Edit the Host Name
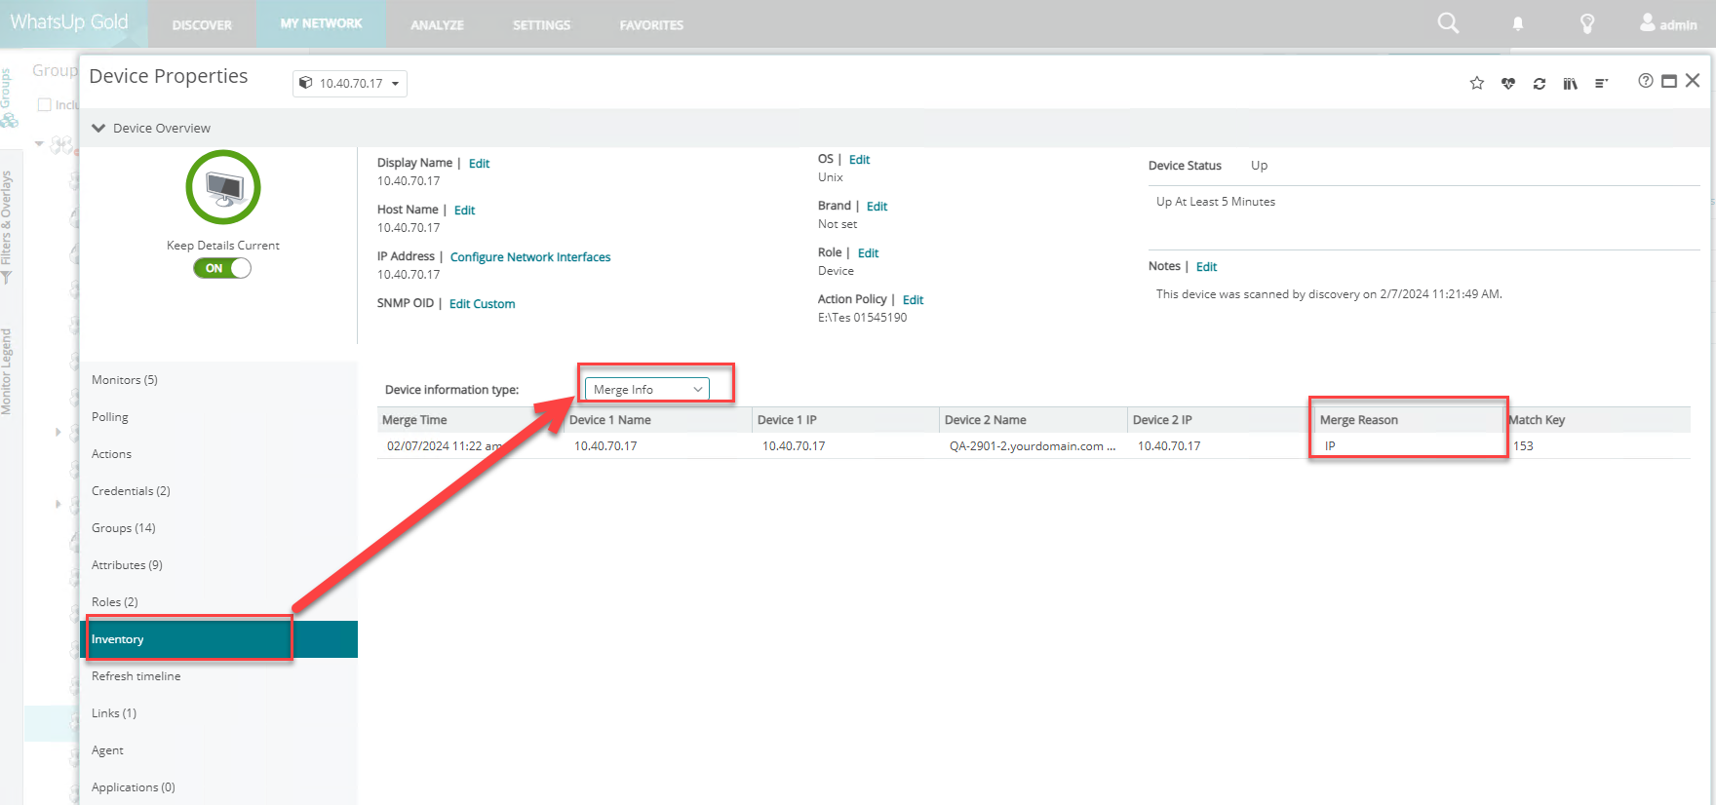The height and width of the screenshot is (805, 1716). [x=465, y=211]
